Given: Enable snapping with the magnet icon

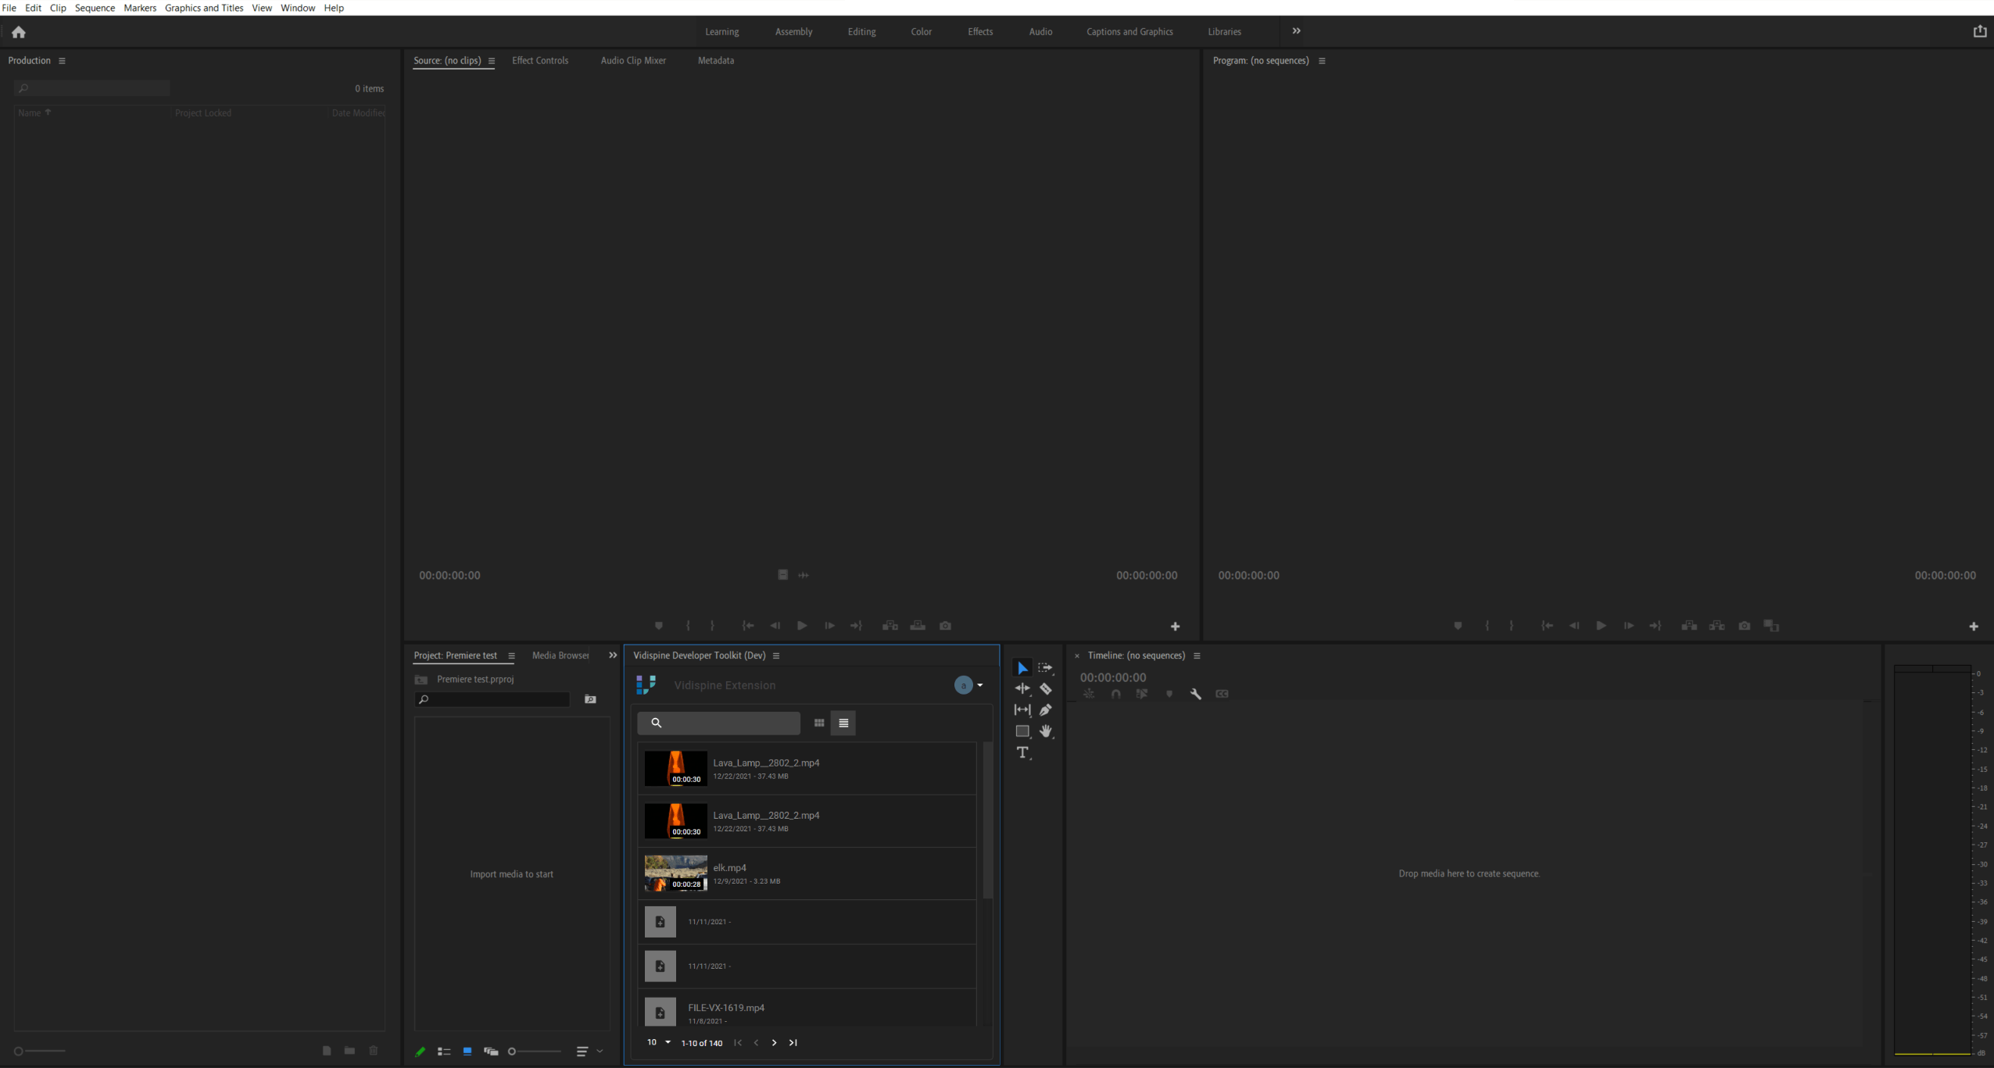Looking at the screenshot, I should 1115,694.
